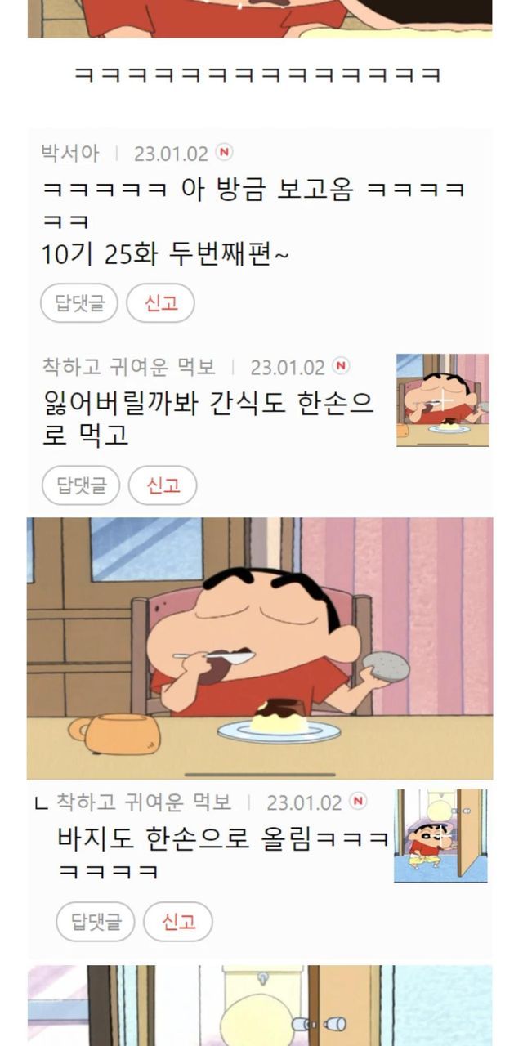This screenshot has width=523, height=1046.
Task: Report 박서아's comment with 신고
Action: pos(160,303)
